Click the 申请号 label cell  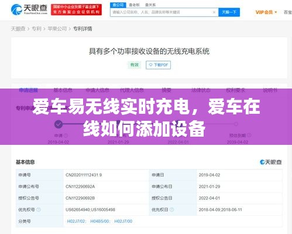[40, 175]
